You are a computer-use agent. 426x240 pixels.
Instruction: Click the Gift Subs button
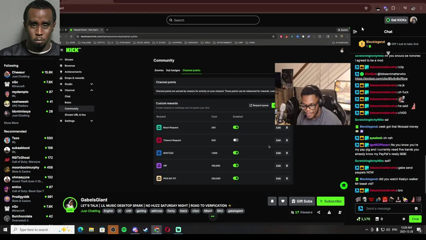[x=302, y=201]
